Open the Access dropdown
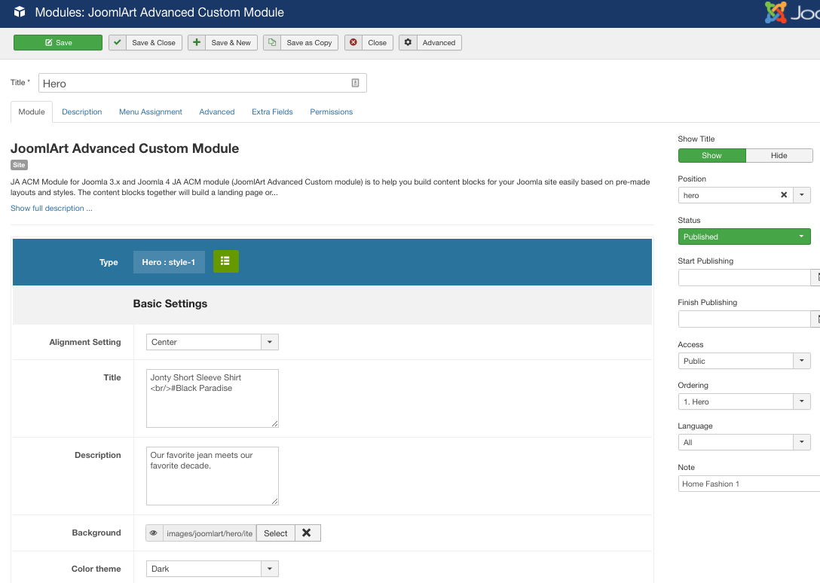Viewport: 820px width, 583px height. click(744, 361)
